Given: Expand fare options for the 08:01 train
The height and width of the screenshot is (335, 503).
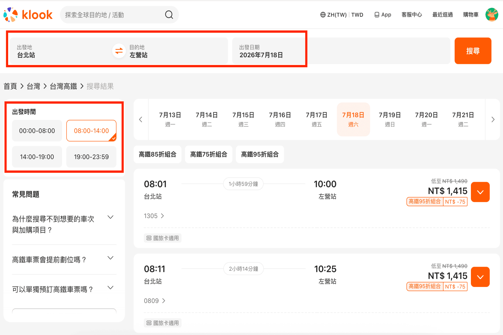Looking at the screenshot, I should pyautogui.click(x=480, y=192).
